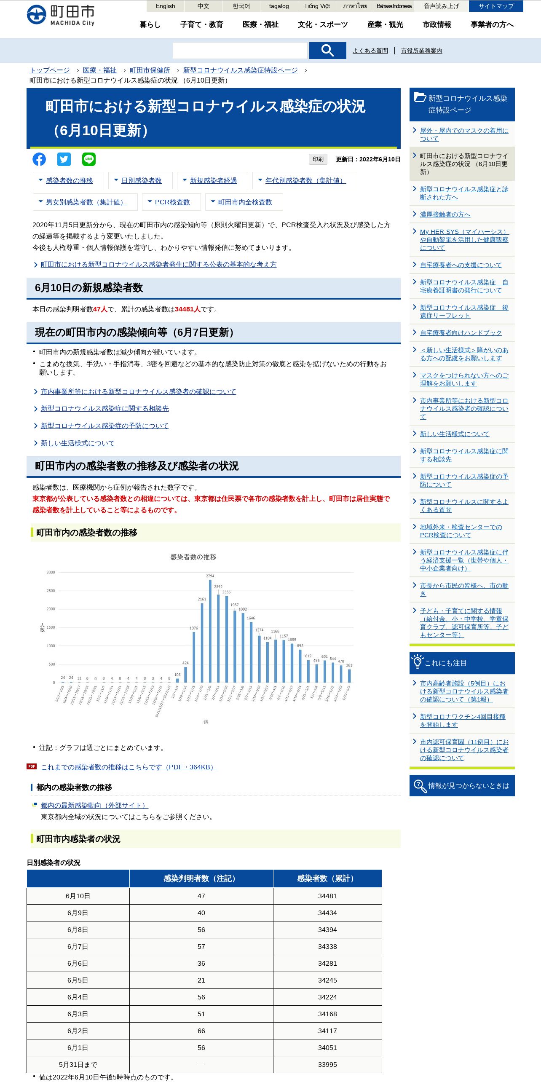Open 新型コロナウイルス感染症に関する相談先 main content link
Image resolution: width=541 pixels, height=1082 pixels.
105,408
